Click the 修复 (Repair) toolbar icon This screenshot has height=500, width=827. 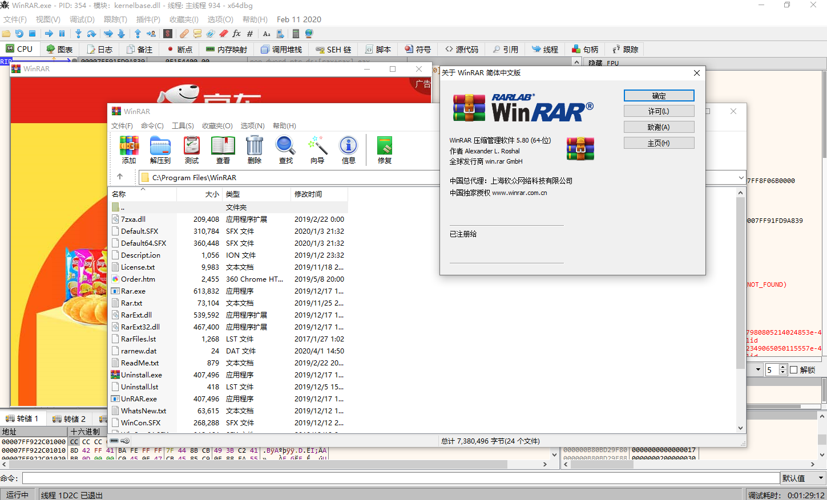pos(385,150)
